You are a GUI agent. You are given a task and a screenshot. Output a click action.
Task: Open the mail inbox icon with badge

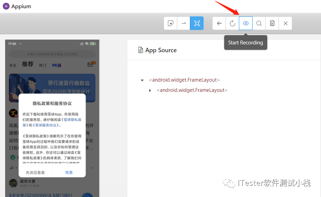click(x=90, y=65)
